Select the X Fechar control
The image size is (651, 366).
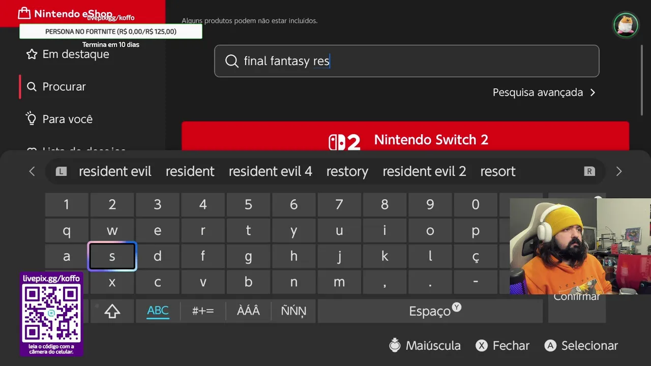click(x=502, y=346)
